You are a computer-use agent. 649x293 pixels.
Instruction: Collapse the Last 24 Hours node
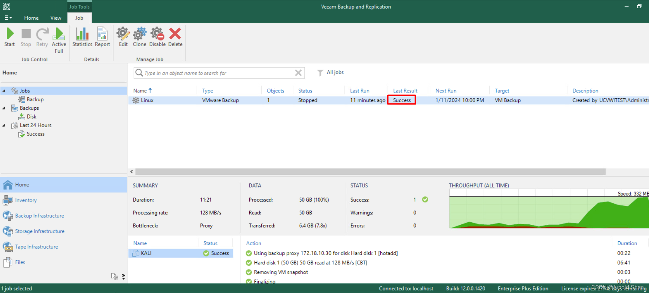[4, 125]
